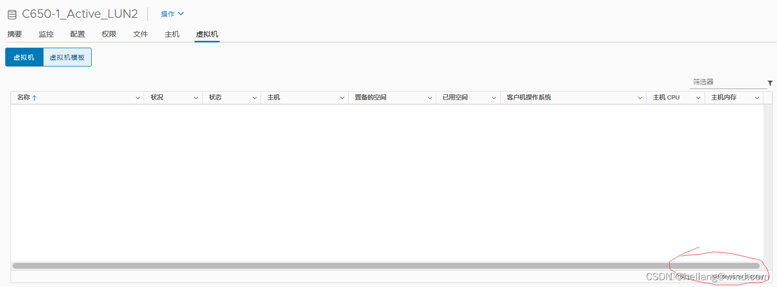Click the datastore icon beside C650-1_Active_LUN2
Viewport: 777px width, 287px height.
pyautogui.click(x=12, y=14)
